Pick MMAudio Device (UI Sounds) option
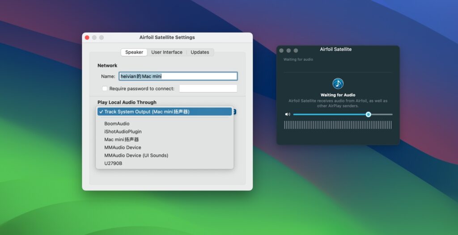Screen dimensions: 458x235 pyautogui.click(x=165, y=155)
